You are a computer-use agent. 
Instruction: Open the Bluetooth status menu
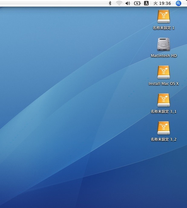click(110, 3)
